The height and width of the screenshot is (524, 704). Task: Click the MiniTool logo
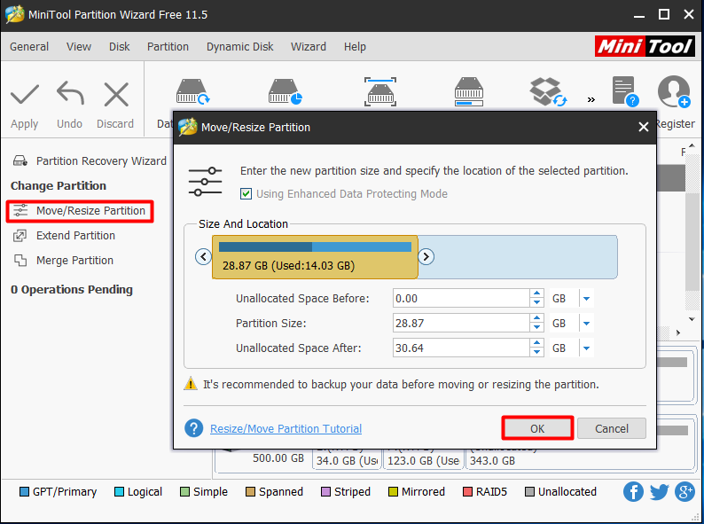pyautogui.click(x=645, y=46)
